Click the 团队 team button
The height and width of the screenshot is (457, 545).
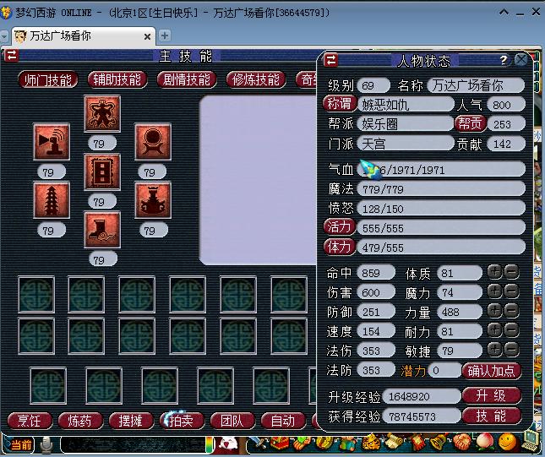pyautogui.click(x=232, y=421)
